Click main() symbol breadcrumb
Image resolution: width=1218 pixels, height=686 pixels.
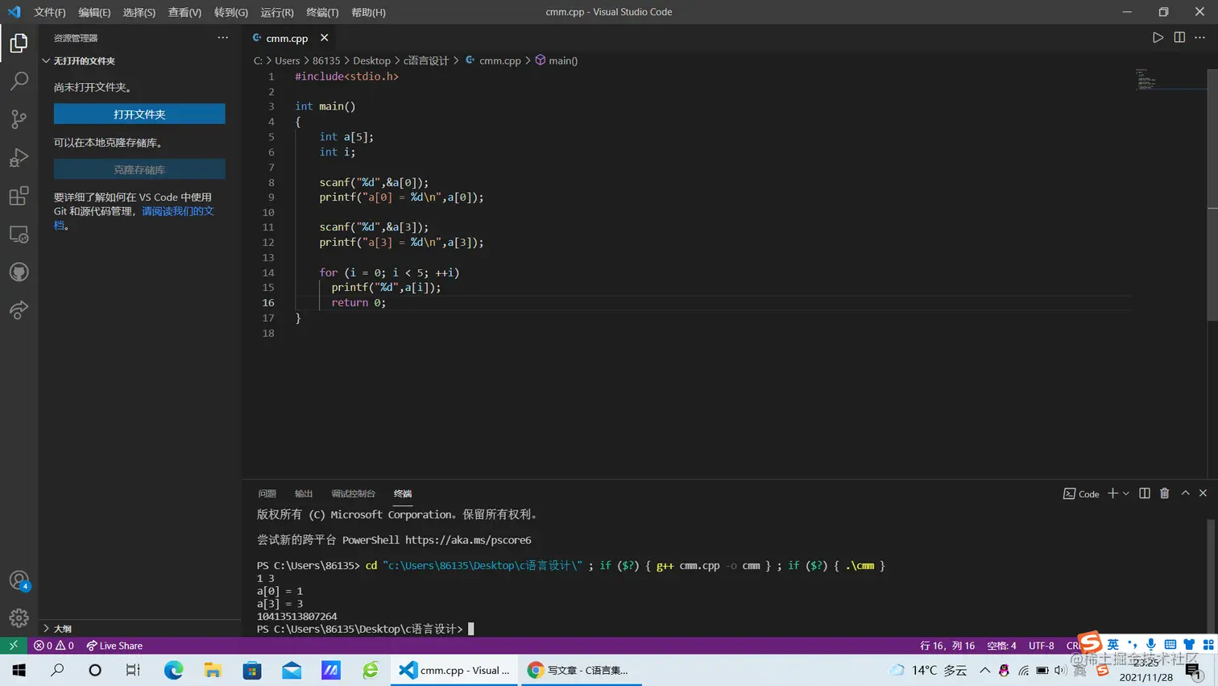click(557, 60)
